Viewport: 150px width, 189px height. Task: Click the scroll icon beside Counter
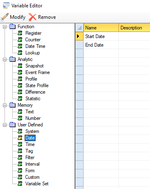(20, 40)
